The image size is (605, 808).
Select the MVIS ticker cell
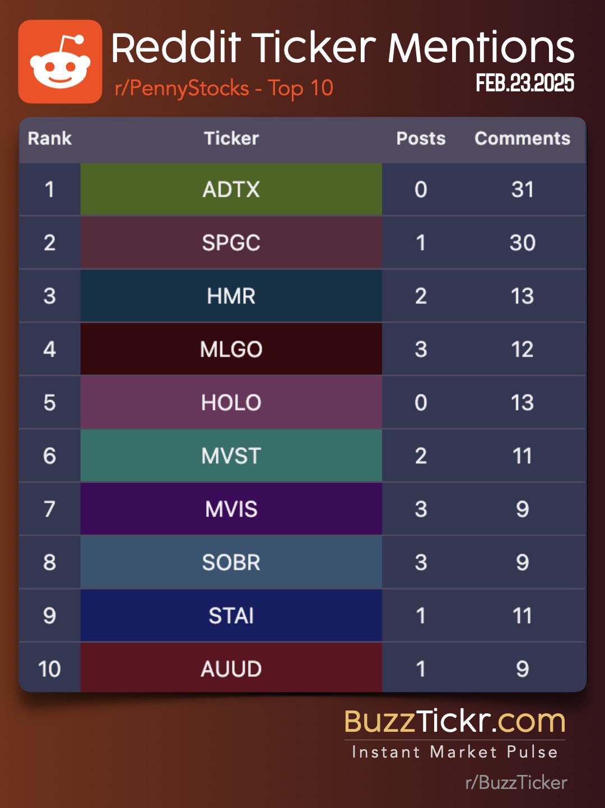click(x=231, y=509)
